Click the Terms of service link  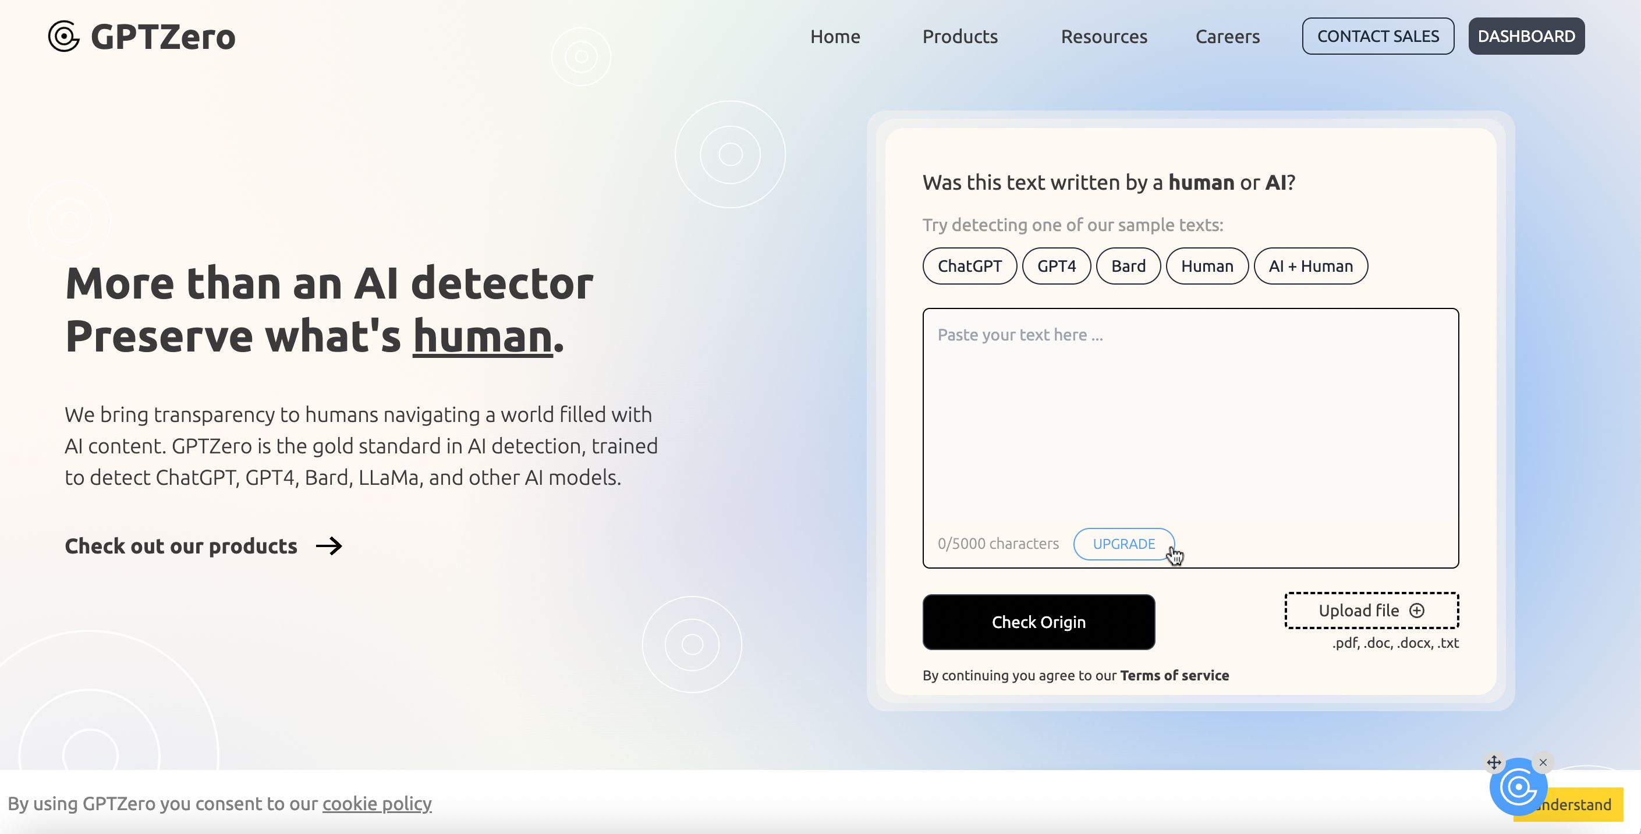1174,675
